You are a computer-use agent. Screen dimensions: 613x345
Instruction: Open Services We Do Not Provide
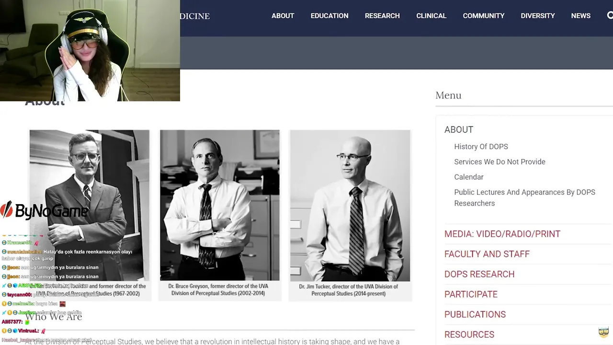pos(499,162)
